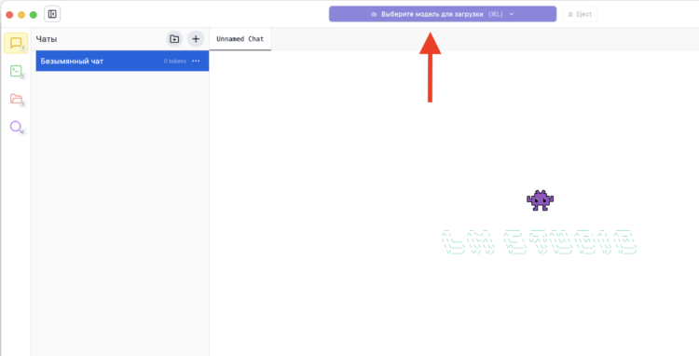Select the Безымянный чат chat row

[x=122, y=61]
